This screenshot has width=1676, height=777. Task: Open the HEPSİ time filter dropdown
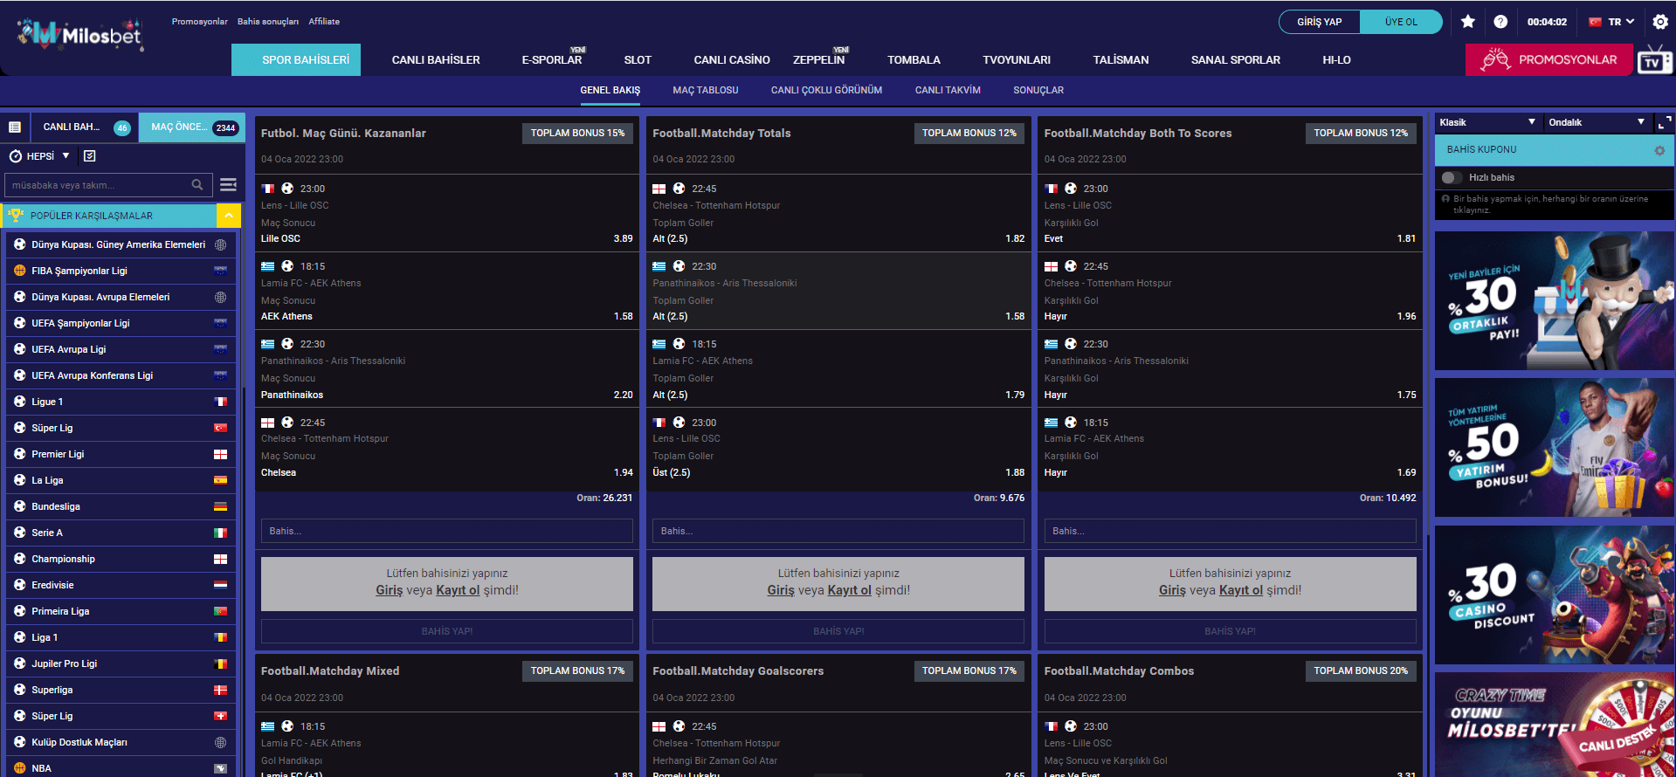40,156
